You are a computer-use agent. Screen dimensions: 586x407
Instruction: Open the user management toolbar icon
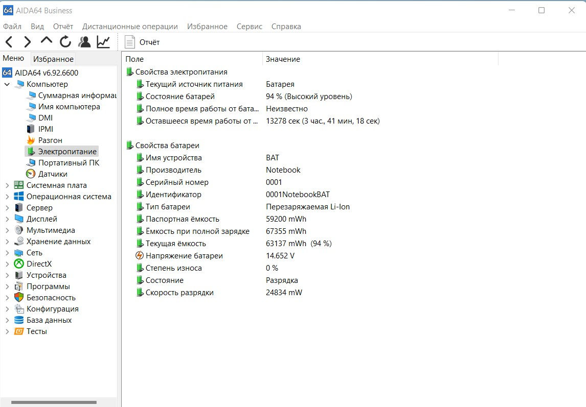pyautogui.click(x=84, y=42)
